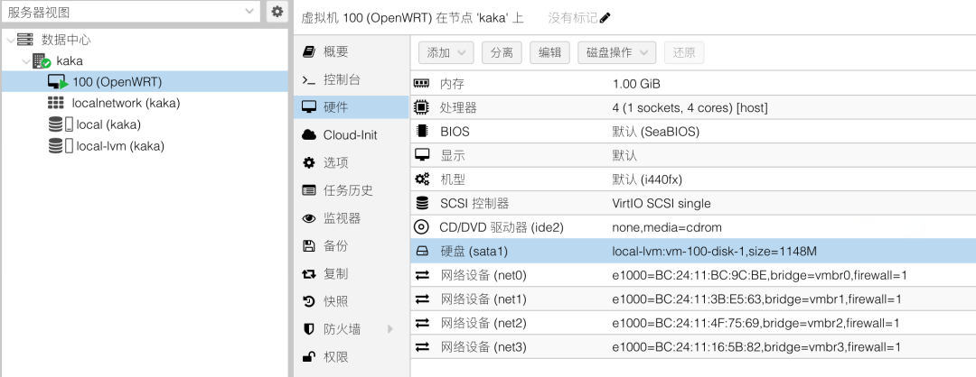Click the 显示 display monitor icon

[422, 155]
